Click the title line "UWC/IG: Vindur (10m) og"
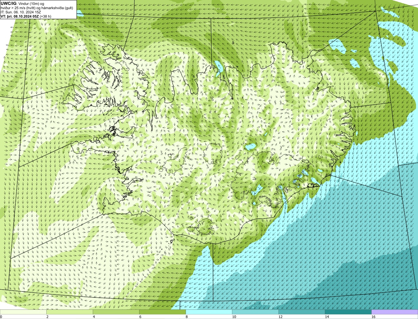418x319 pixels. pos(23,3)
